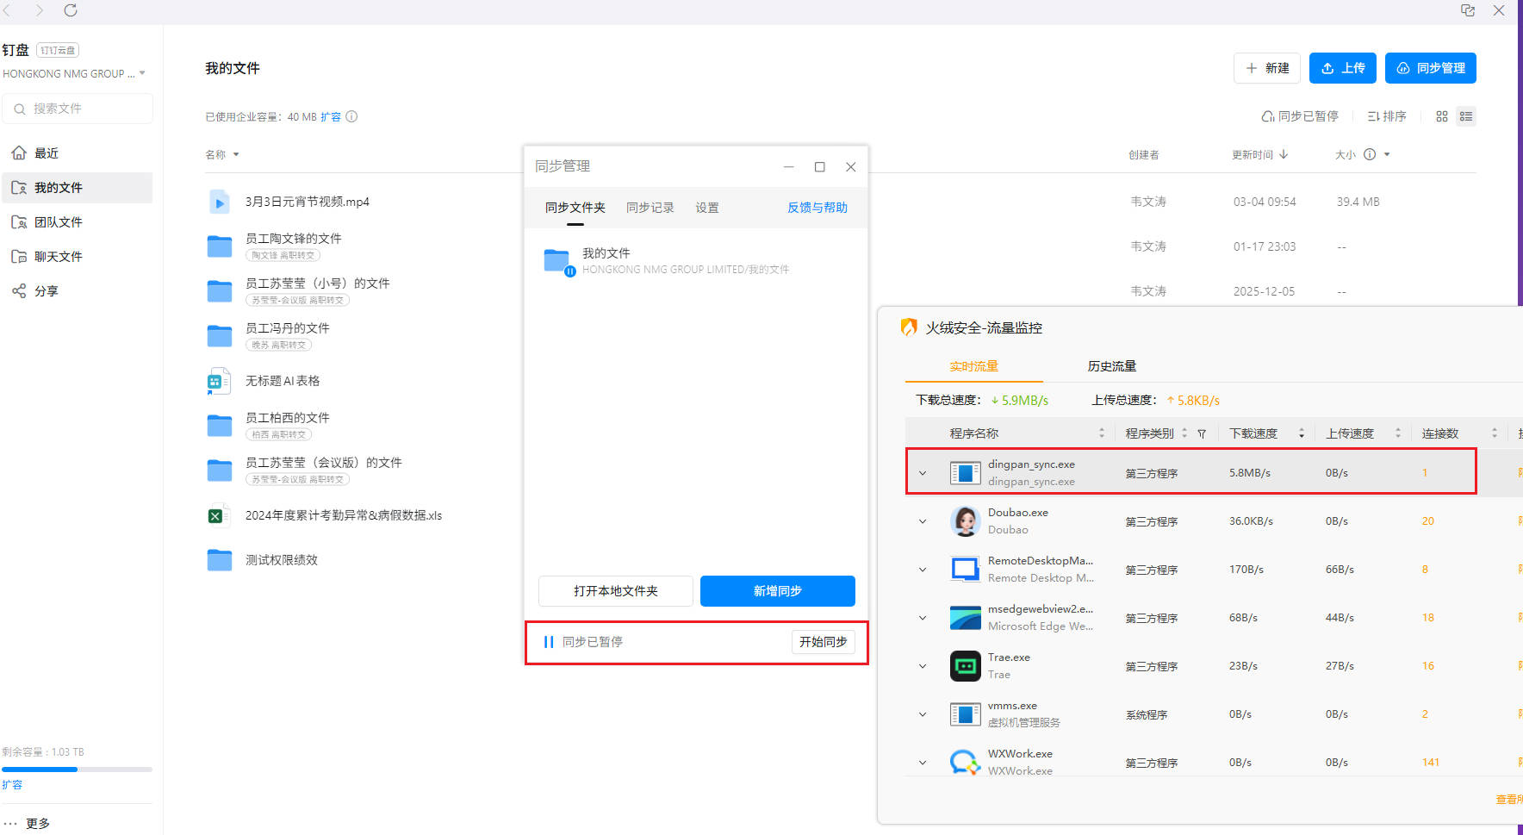Expand the dingpan_sync.exe process row
1523x835 pixels.
click(x=923, y=473)
